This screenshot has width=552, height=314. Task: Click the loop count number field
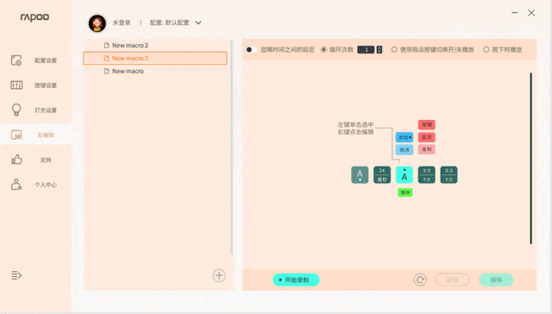(x=366, y=50)
